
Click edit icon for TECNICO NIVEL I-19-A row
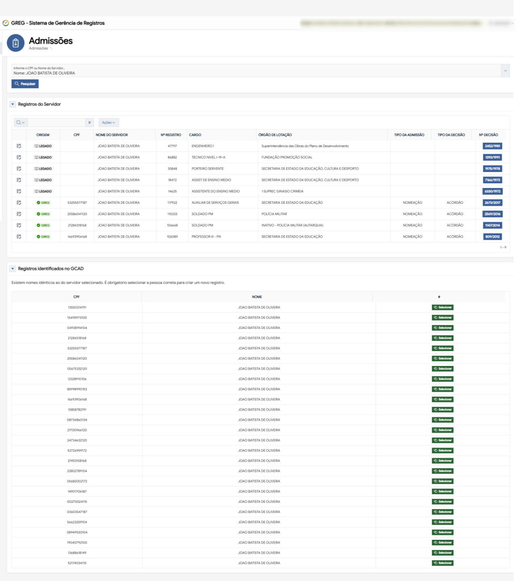click(x=19, y=157)
